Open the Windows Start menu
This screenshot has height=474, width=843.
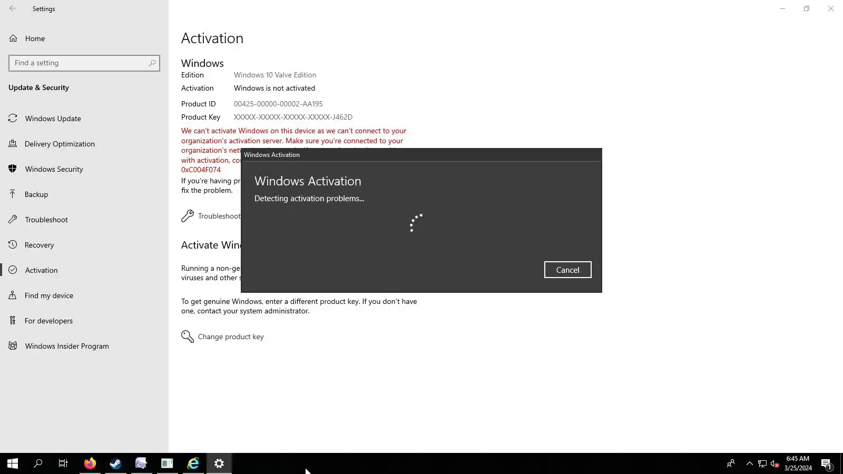pyautogui.click(x=13, y=463)
